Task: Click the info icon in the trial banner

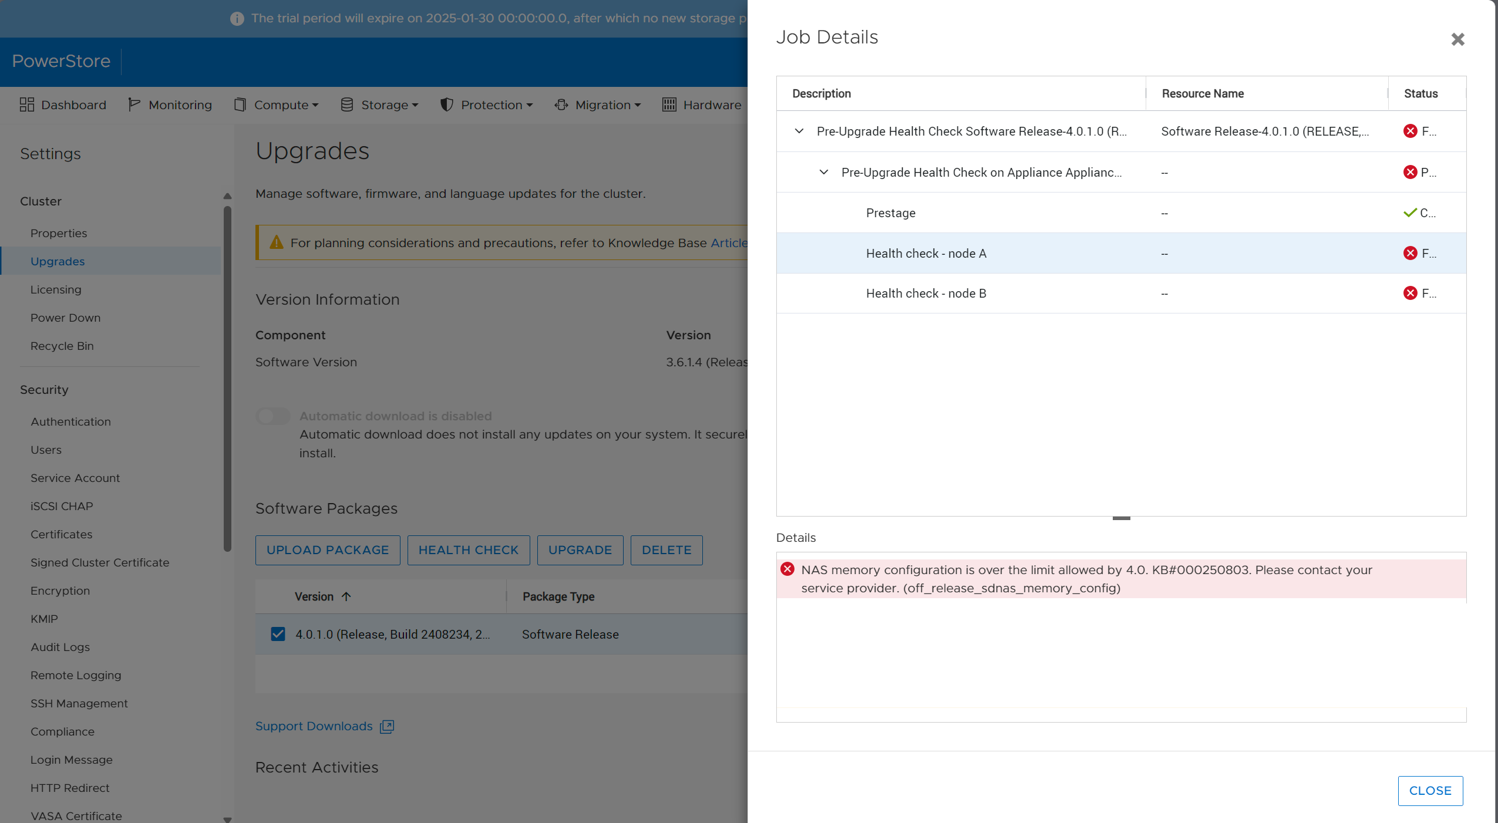Action: pos(237,18)
